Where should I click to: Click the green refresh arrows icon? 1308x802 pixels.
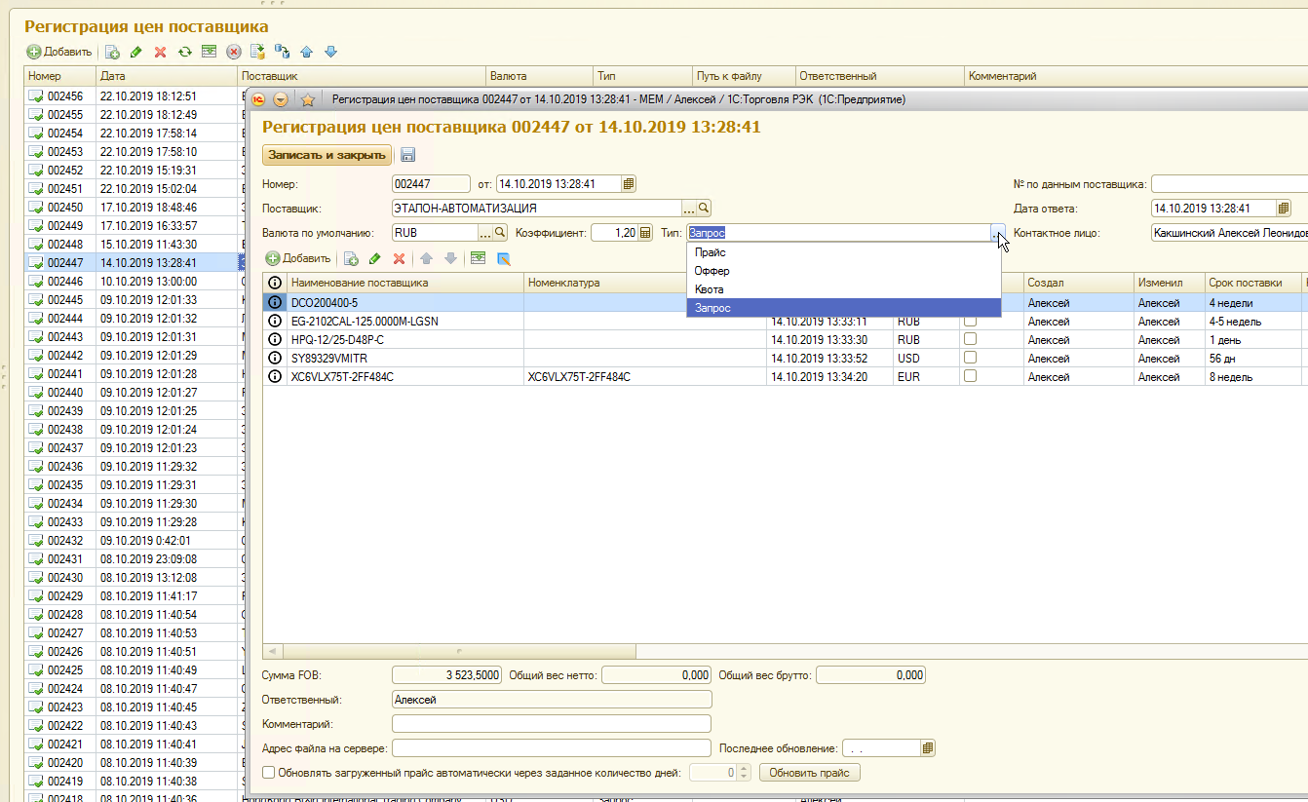coord(184,52)
